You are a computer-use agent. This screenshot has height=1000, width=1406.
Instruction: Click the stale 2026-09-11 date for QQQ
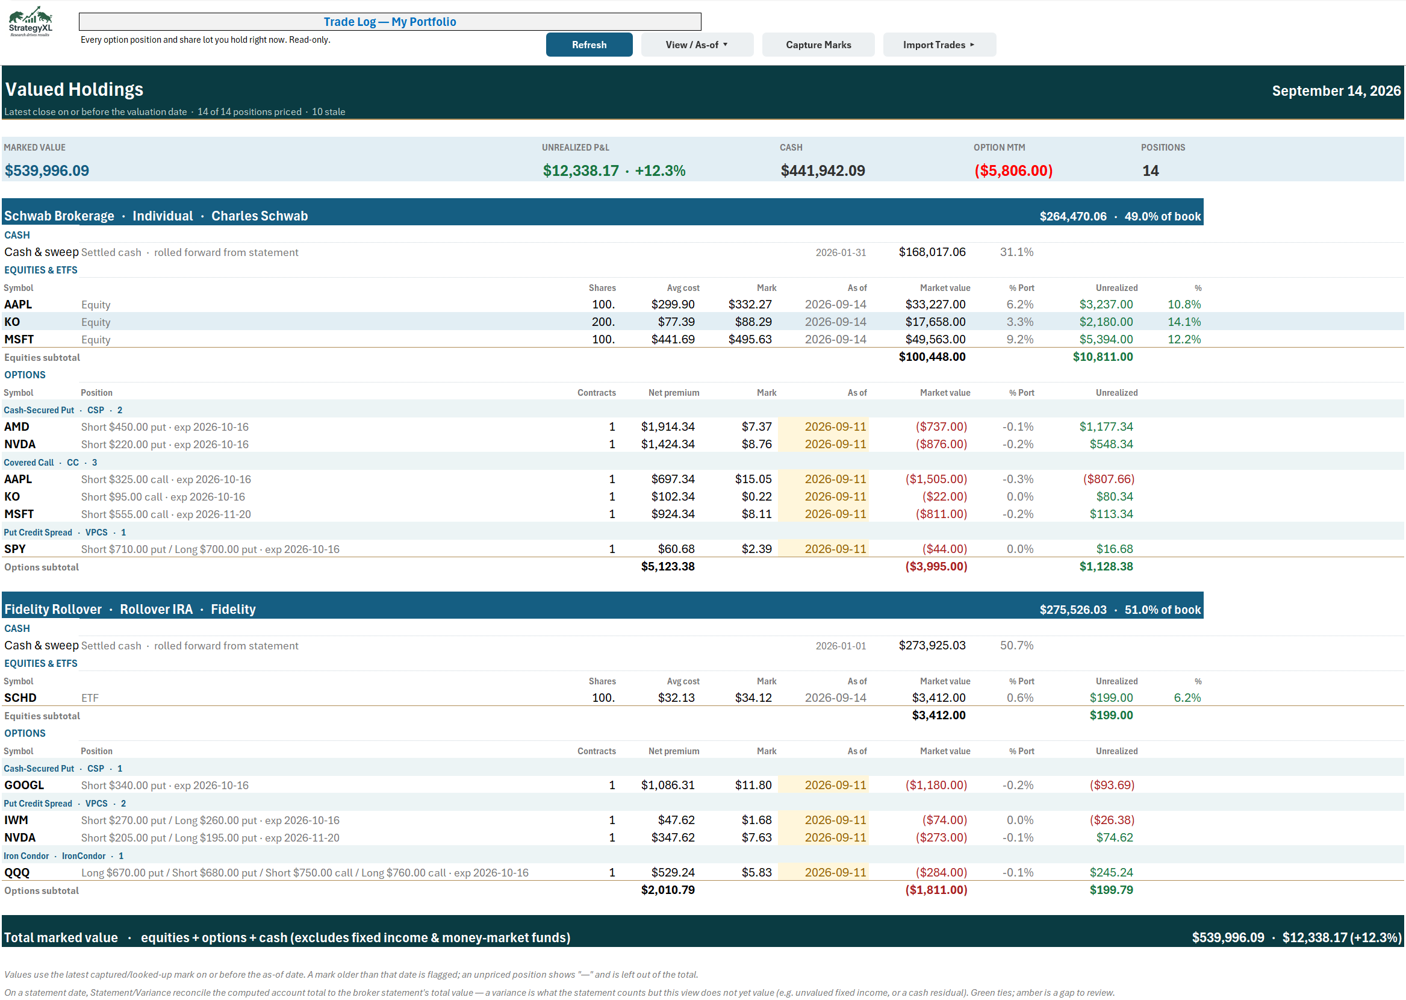point(835,872)
